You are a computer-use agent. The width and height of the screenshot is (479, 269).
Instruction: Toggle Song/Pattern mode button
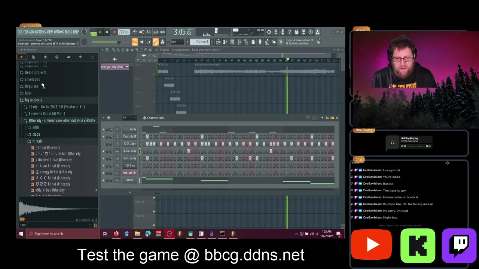click(93, 33)
